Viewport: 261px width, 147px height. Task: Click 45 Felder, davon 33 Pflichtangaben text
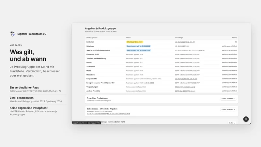[100, 111]
